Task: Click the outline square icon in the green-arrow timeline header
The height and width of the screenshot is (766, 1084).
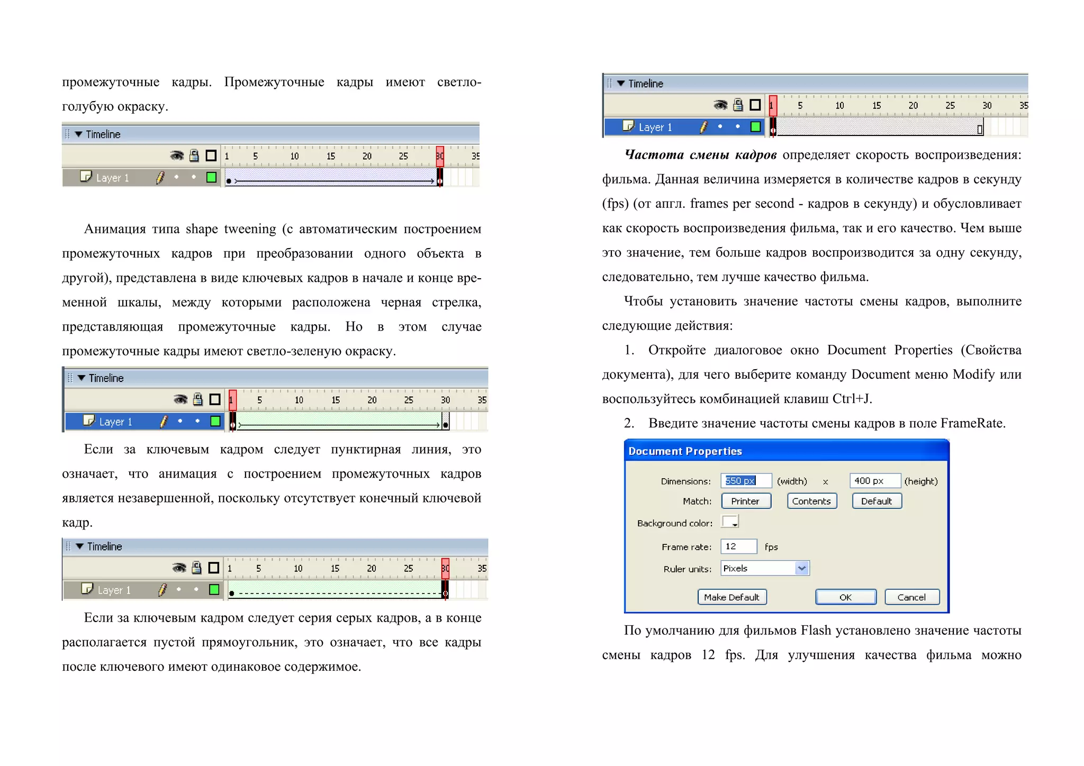Action: pos(215,399)
